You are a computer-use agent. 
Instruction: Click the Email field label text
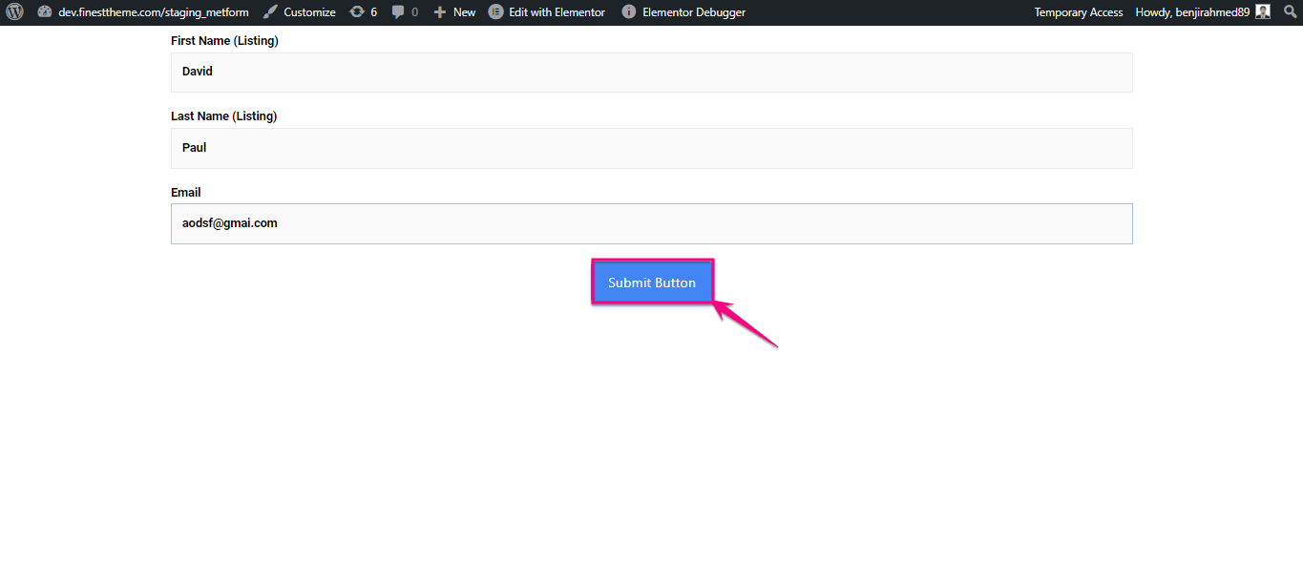pyautogui.click(x=185, y=192)
